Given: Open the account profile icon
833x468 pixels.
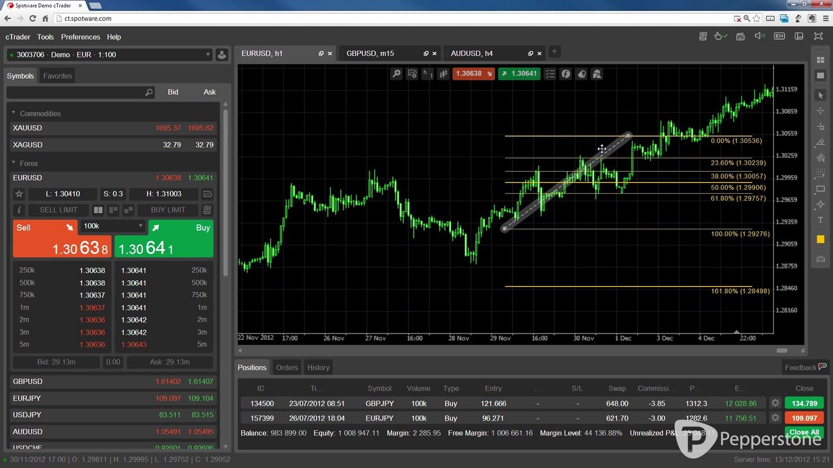Looking at the screenshot, I should (222, 55).
